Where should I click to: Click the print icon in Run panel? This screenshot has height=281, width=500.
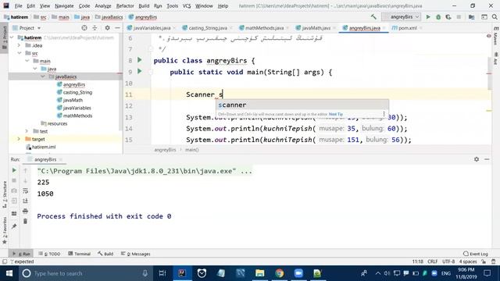25,212
